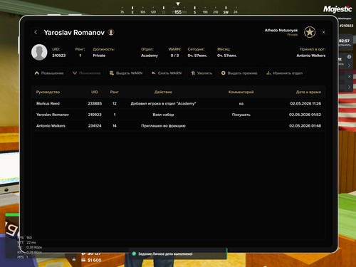This screenshot has width=356, height=267.
Task: Click the Действие column header
Action: coord(163,92)
